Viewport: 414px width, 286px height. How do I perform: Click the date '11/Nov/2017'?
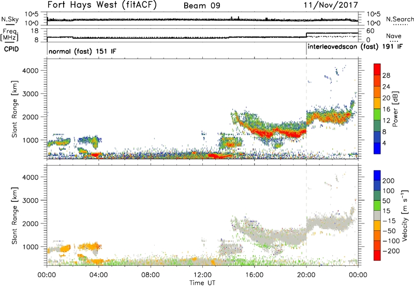(x=331, y=5)
